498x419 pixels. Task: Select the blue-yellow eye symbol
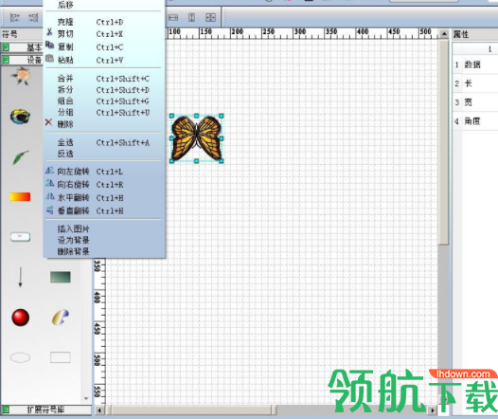point(20,117)
